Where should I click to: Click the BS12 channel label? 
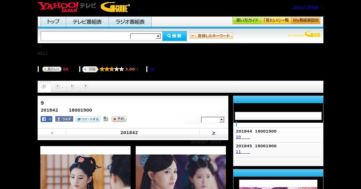[42, 53]
